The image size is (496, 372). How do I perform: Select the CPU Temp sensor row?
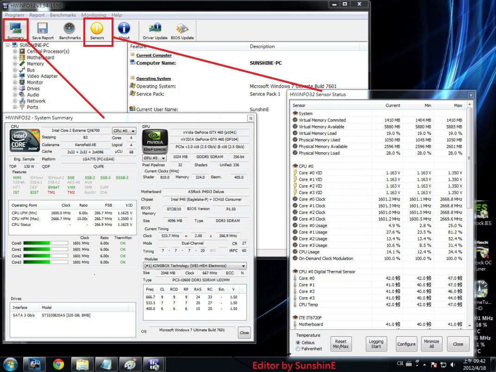[378, 305]
